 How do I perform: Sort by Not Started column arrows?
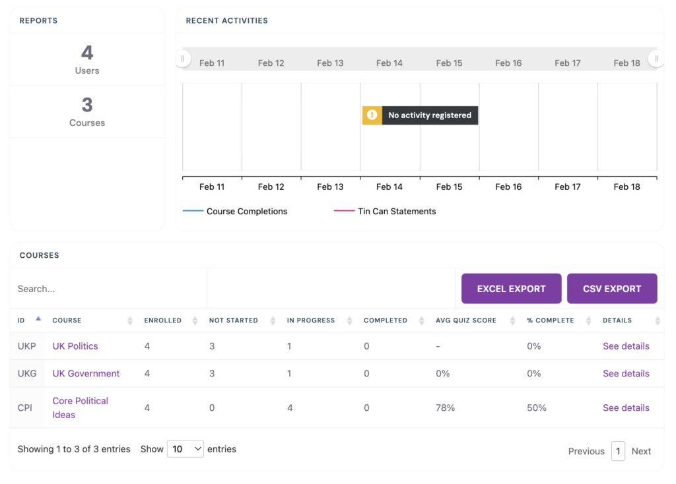point(273,320)
